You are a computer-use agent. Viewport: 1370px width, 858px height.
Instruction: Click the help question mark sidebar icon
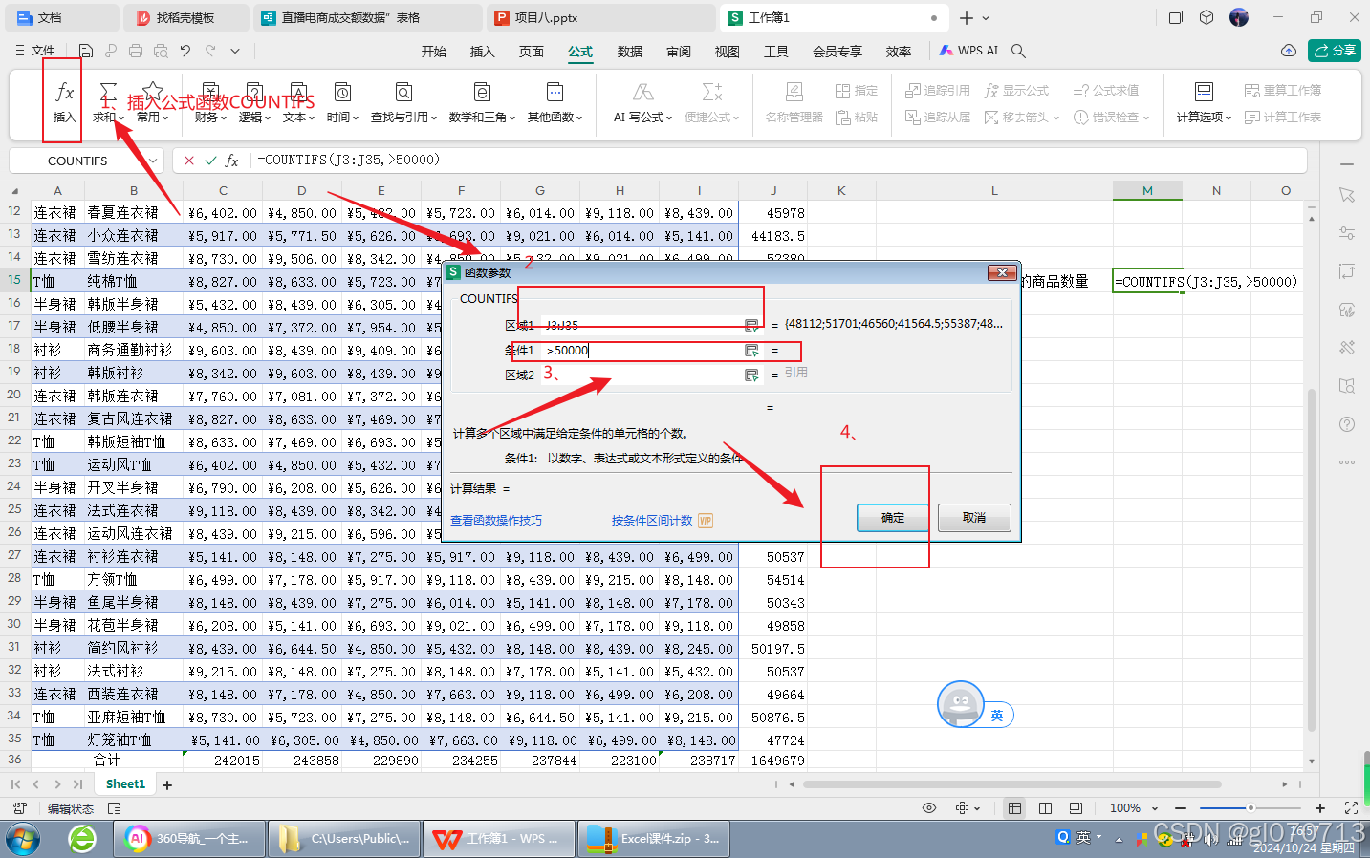click(1347, 424)
